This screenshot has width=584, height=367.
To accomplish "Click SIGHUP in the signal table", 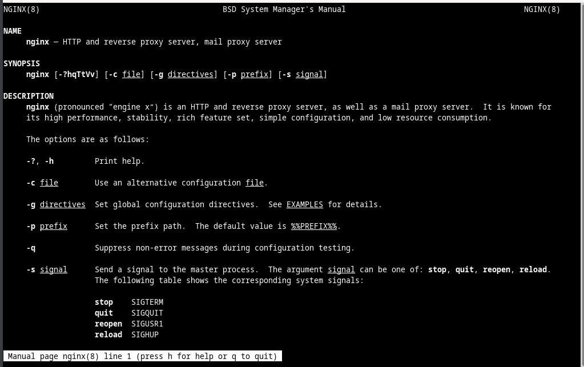I will (145, 334).
